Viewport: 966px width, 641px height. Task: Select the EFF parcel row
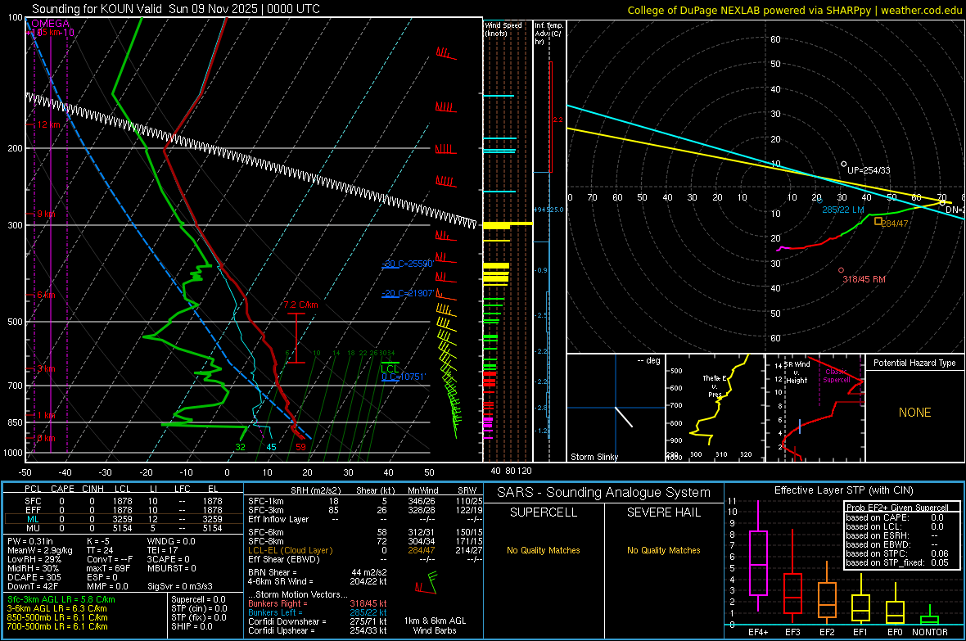pyautogui.click(x=122, y=510)
